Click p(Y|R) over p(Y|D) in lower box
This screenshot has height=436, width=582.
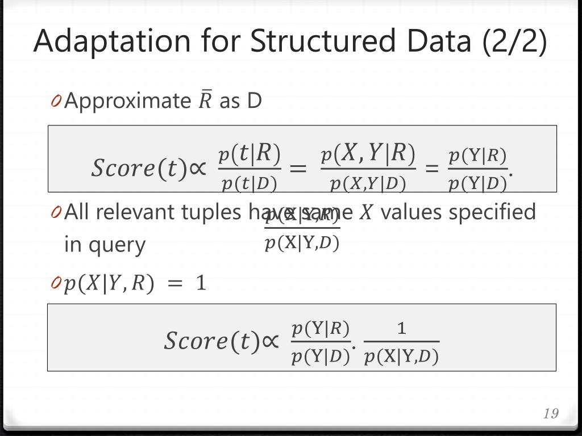tap(321, 342)
